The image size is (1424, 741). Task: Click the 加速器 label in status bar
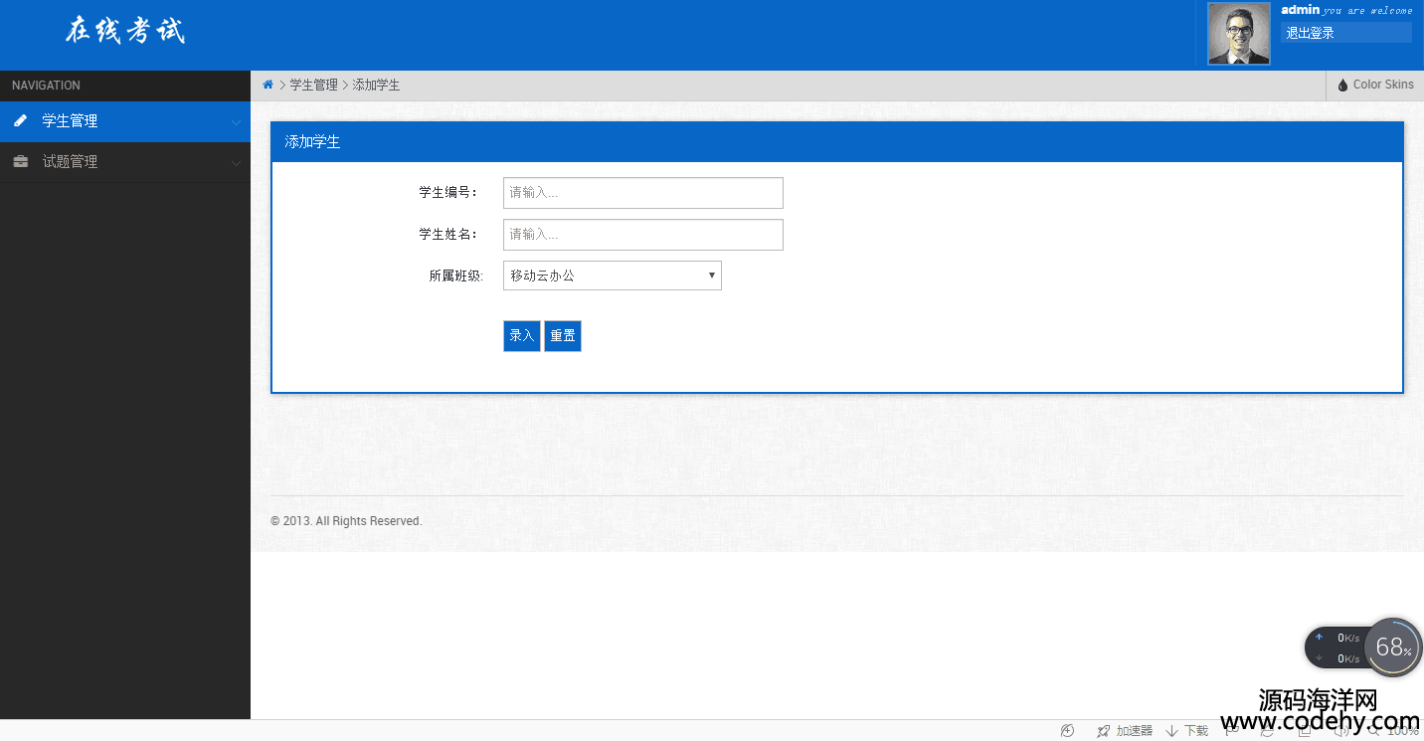point(1135,731)
